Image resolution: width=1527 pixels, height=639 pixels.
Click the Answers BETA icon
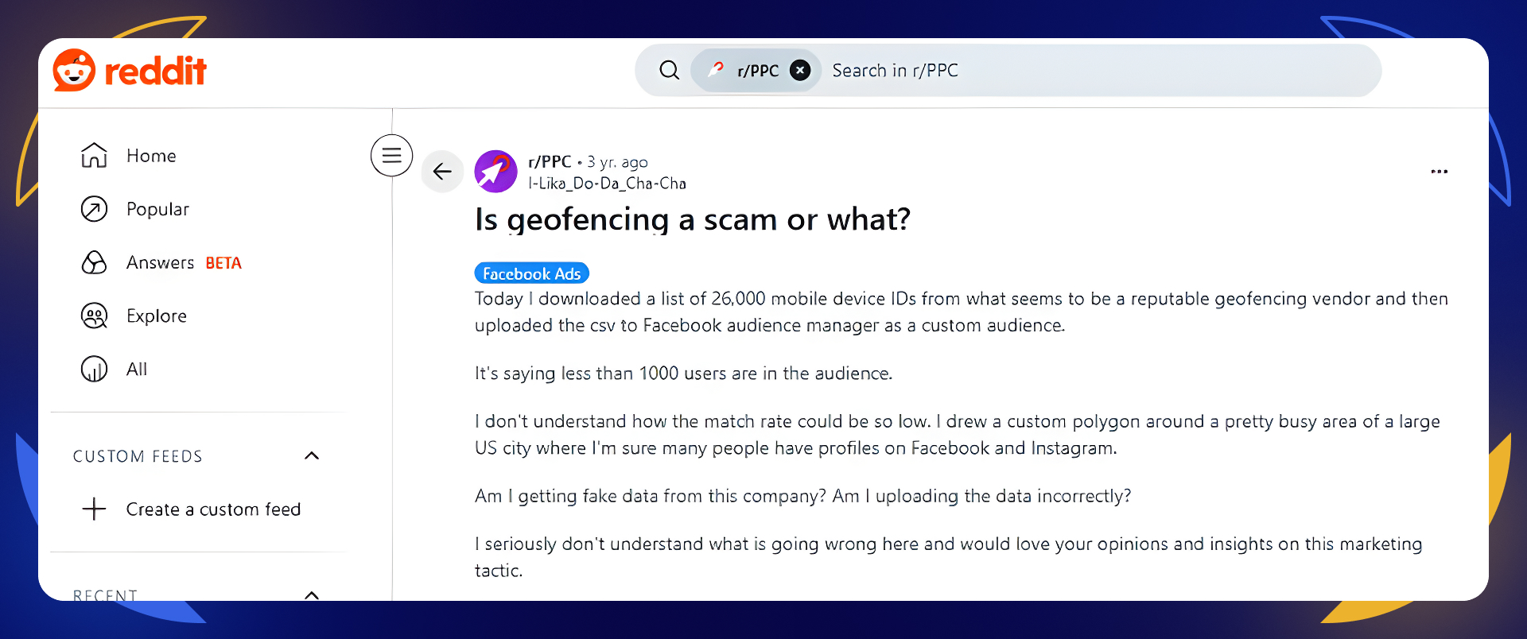95,262
